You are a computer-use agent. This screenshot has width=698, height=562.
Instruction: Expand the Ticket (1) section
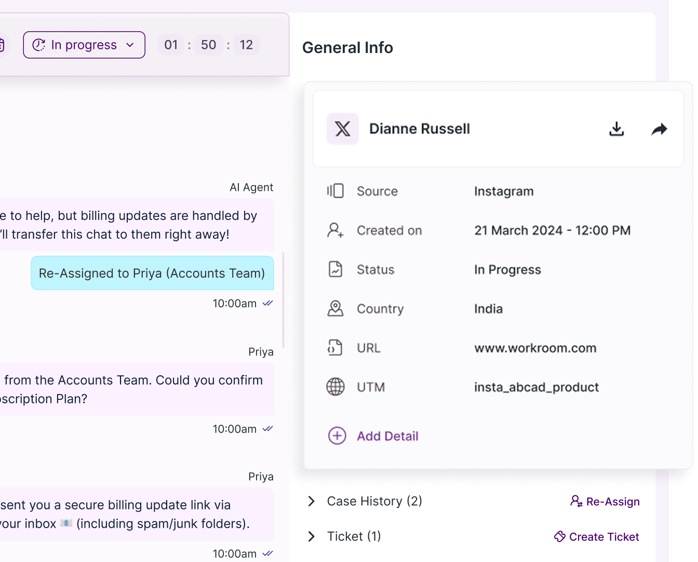pyautogui.click(x=312, y=537)
